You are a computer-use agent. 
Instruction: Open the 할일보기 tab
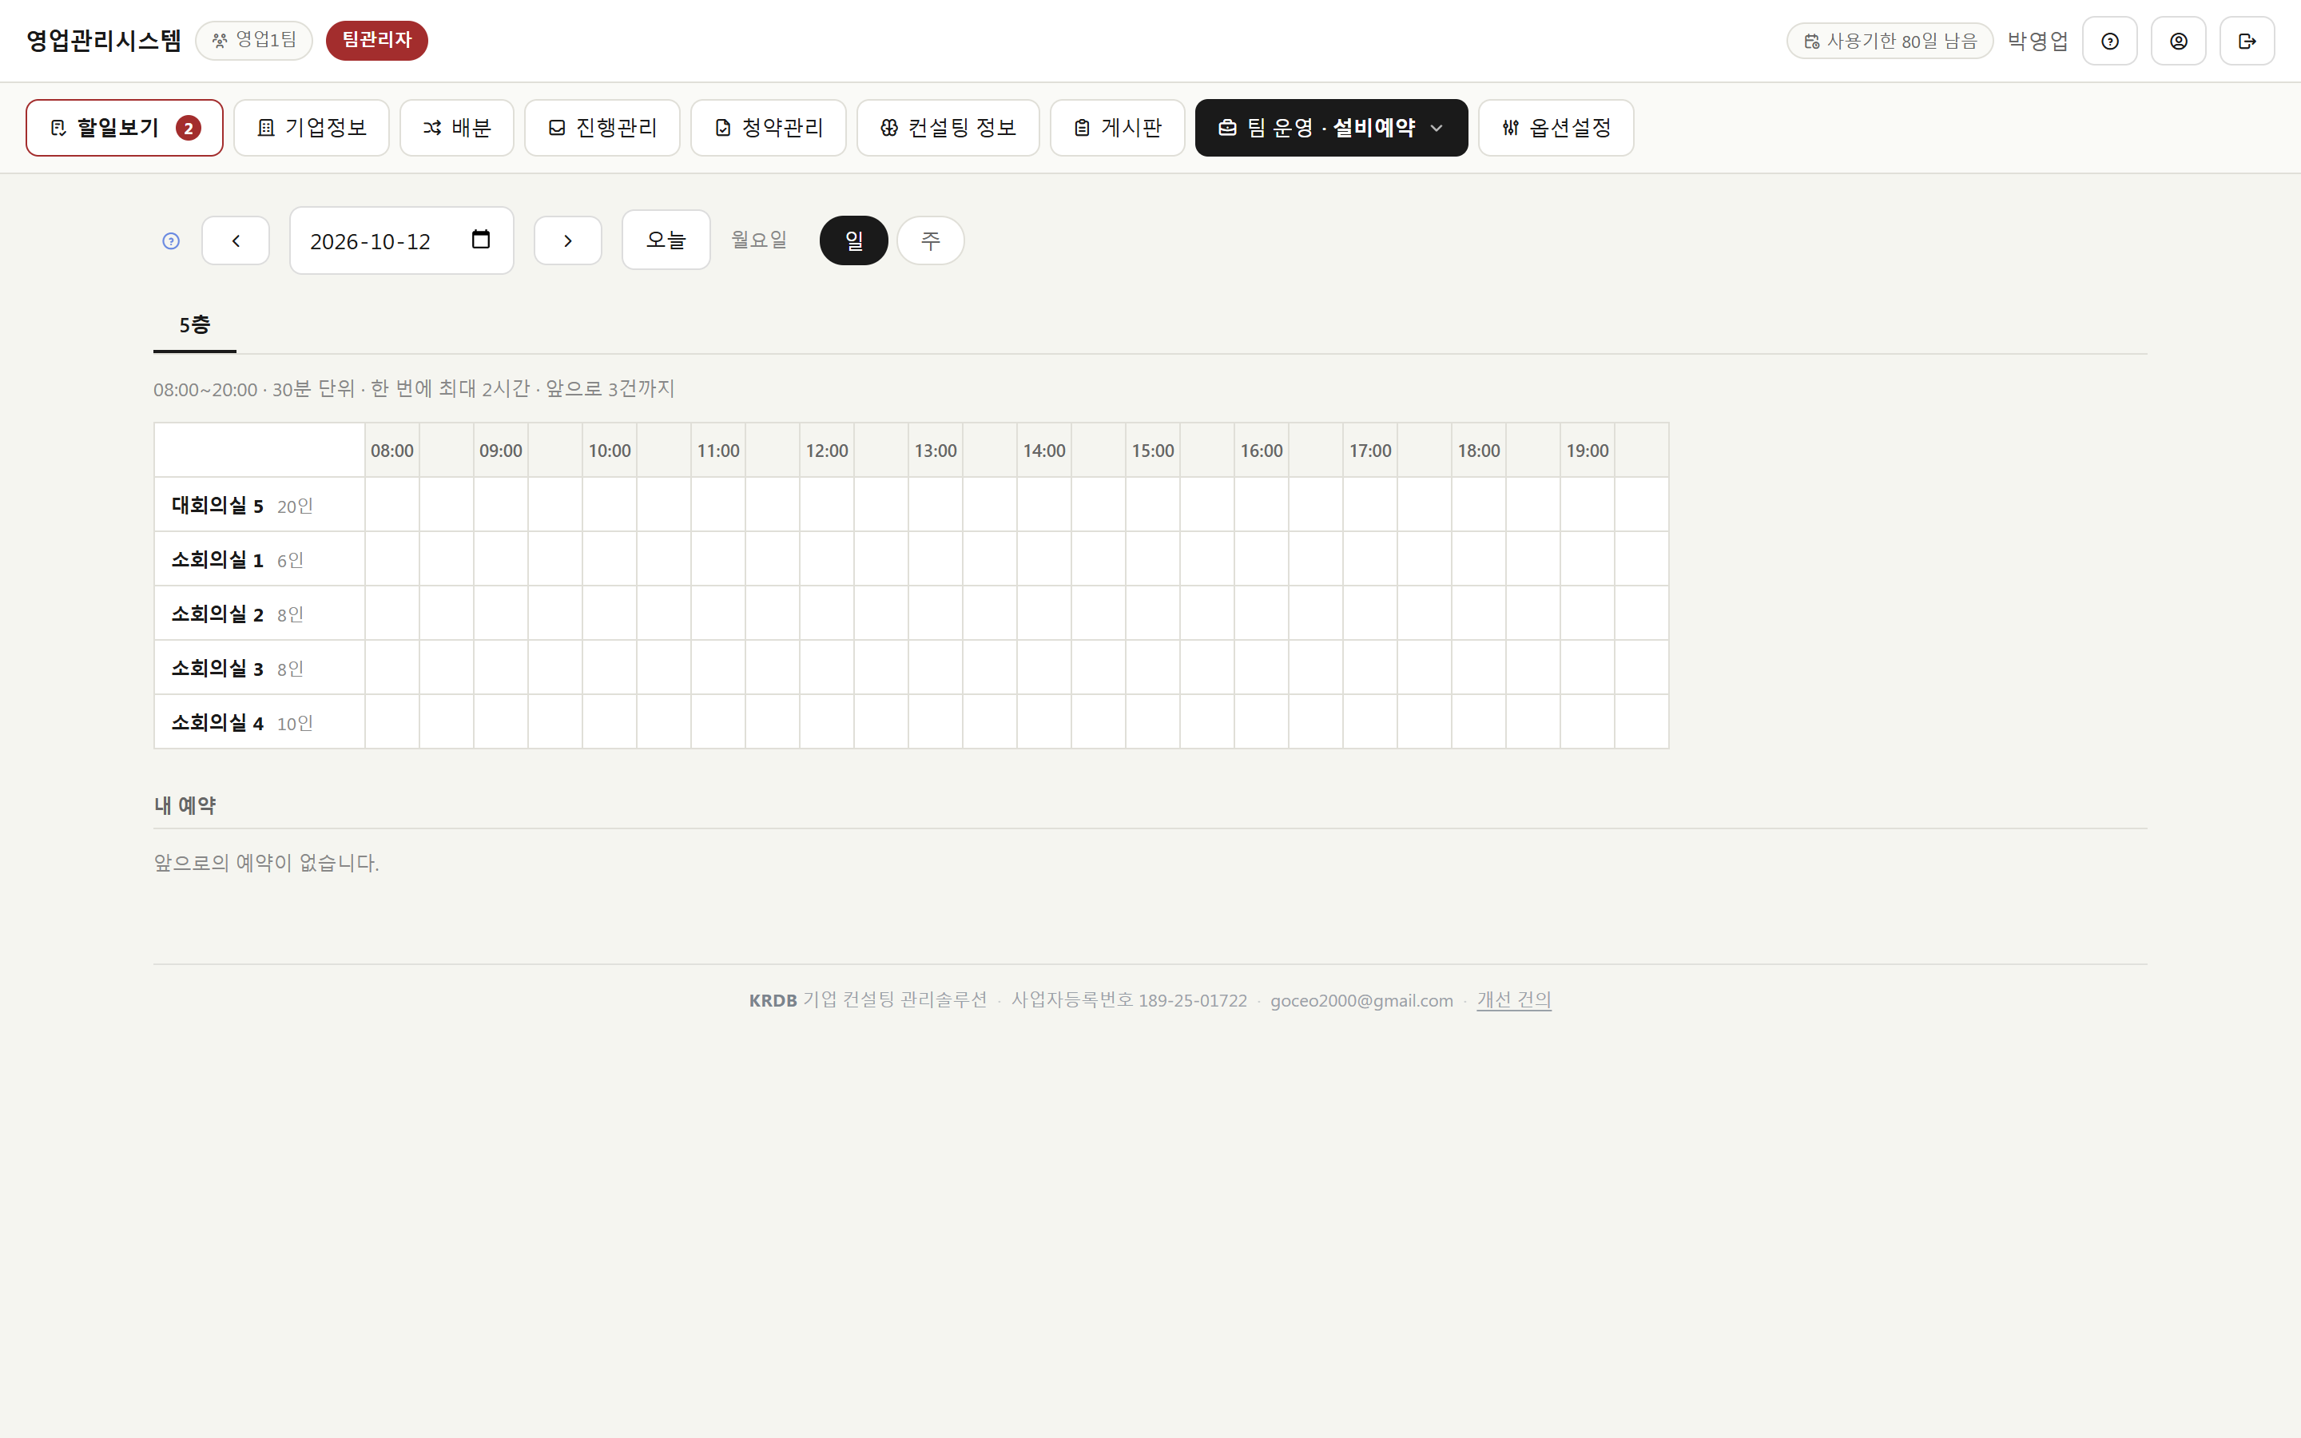[x=125, y=128]
